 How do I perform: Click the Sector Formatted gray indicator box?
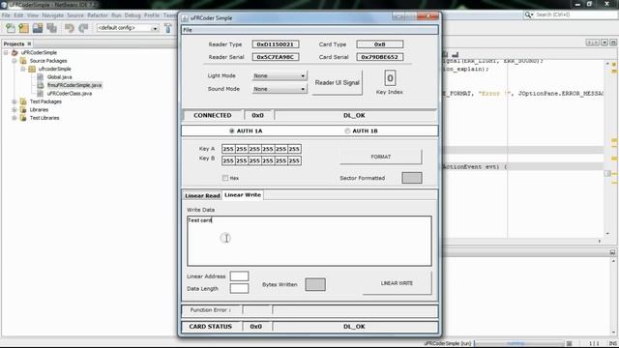(412, 178)
